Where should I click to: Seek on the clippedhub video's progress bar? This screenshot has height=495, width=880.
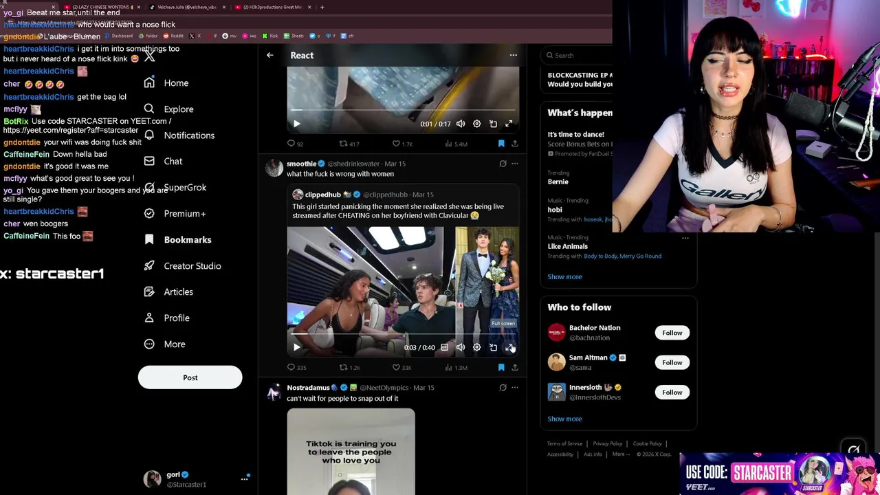pos(403,334)
